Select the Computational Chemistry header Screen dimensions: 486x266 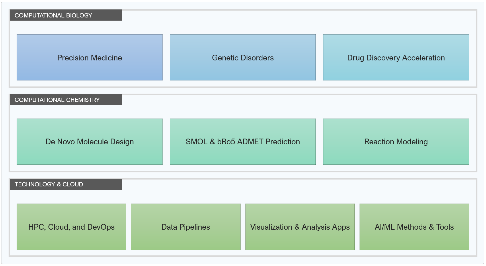click(66, 100)
